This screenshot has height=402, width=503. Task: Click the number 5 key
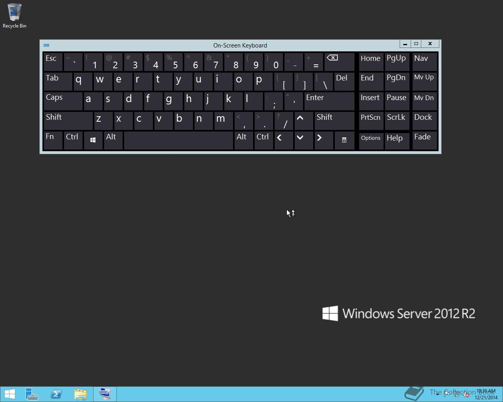[173, 62]
